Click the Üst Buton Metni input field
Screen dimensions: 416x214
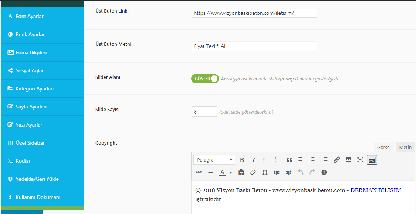[254, 46]
